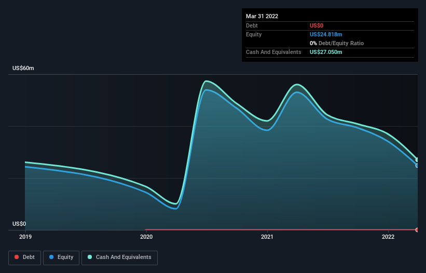Select the teal Cash end data point
The height and width of the screenshot is (273, 426).
click(417, 160)
